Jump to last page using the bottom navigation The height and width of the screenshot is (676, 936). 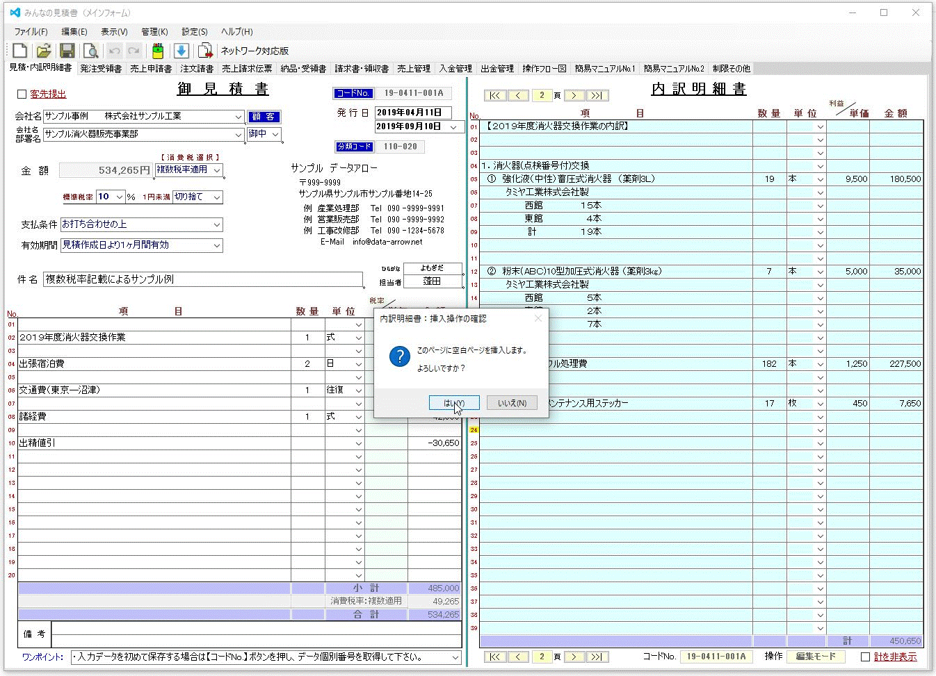597,657
